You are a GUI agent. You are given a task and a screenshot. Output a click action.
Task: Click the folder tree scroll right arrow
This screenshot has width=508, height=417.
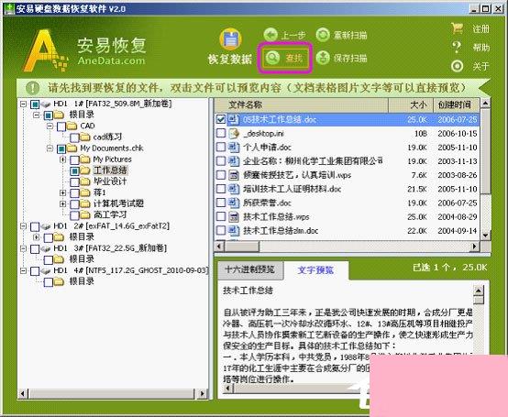202,394
